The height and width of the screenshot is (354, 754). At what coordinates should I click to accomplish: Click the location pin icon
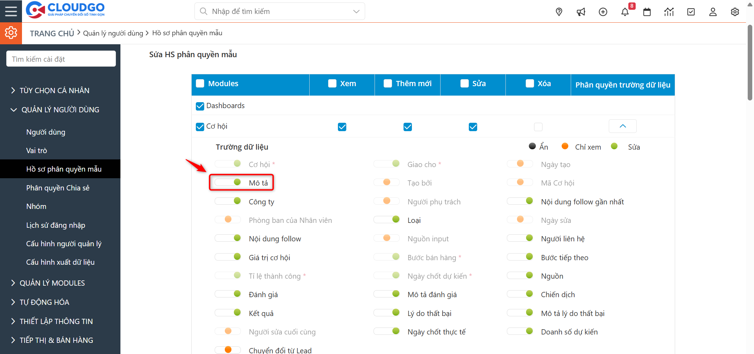click(x=559, y=12)
